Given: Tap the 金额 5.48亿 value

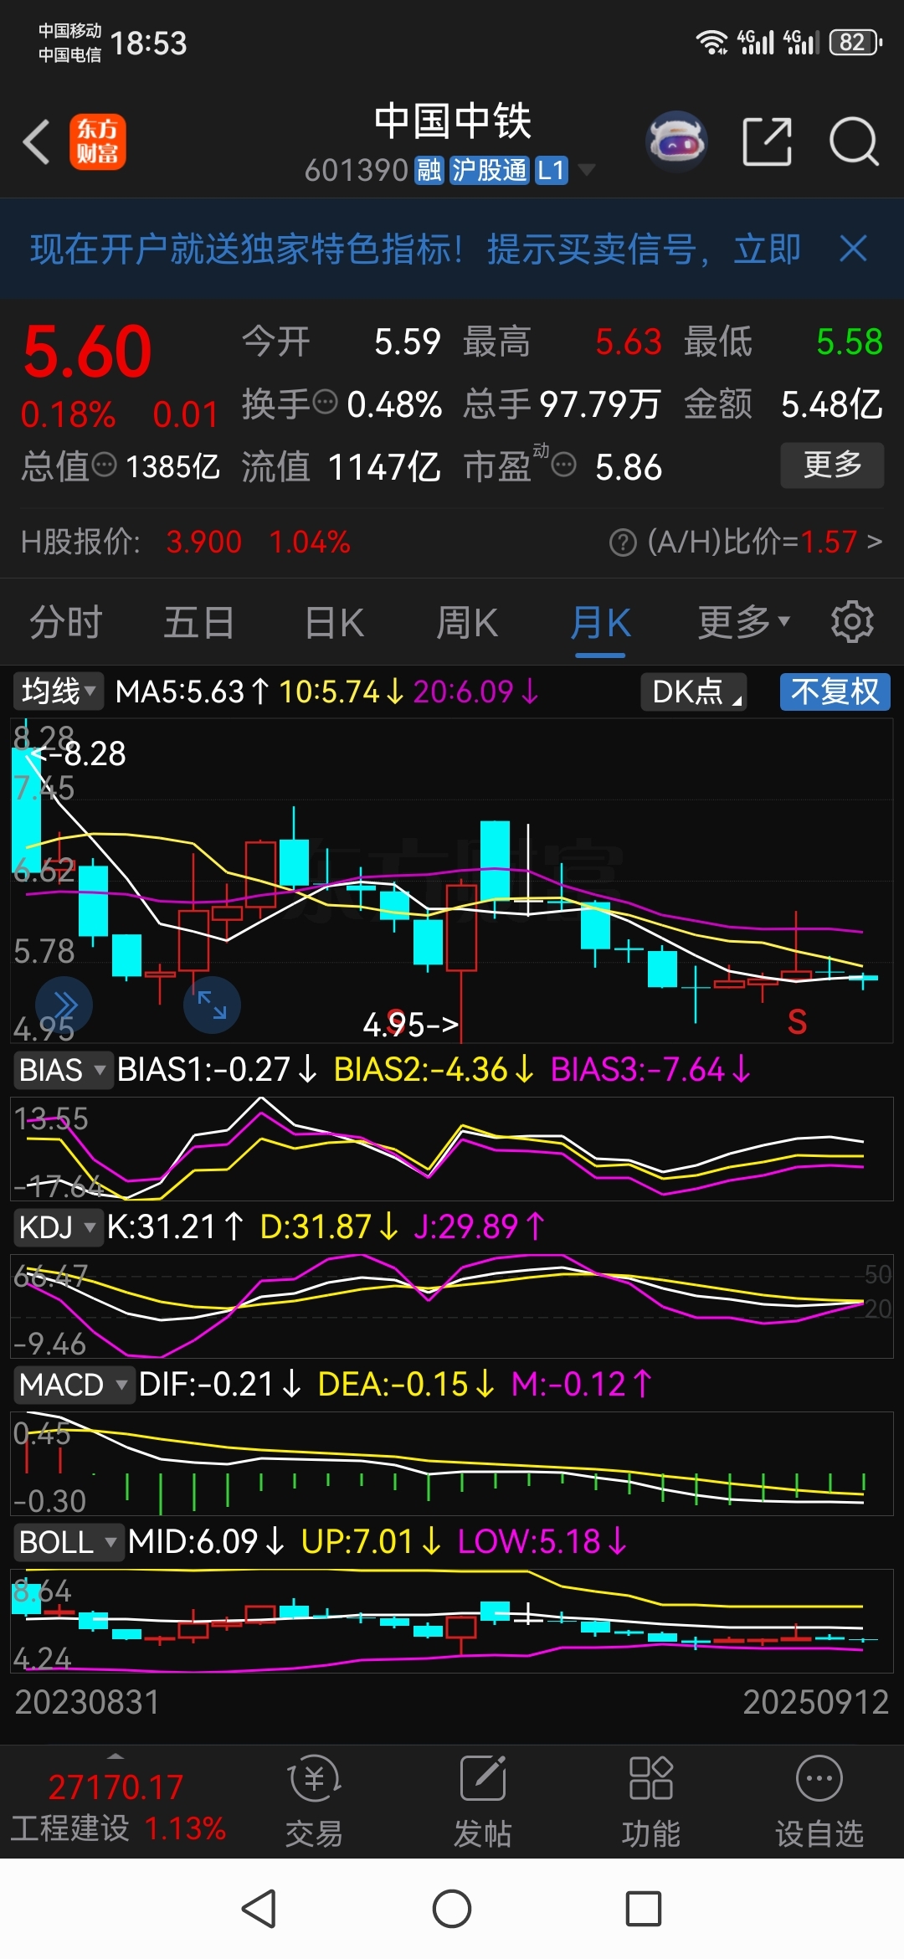Looking at the screenshot, I should pos(832,404).
